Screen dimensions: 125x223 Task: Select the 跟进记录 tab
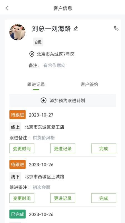pyautogui.click(x=36, y=84)
